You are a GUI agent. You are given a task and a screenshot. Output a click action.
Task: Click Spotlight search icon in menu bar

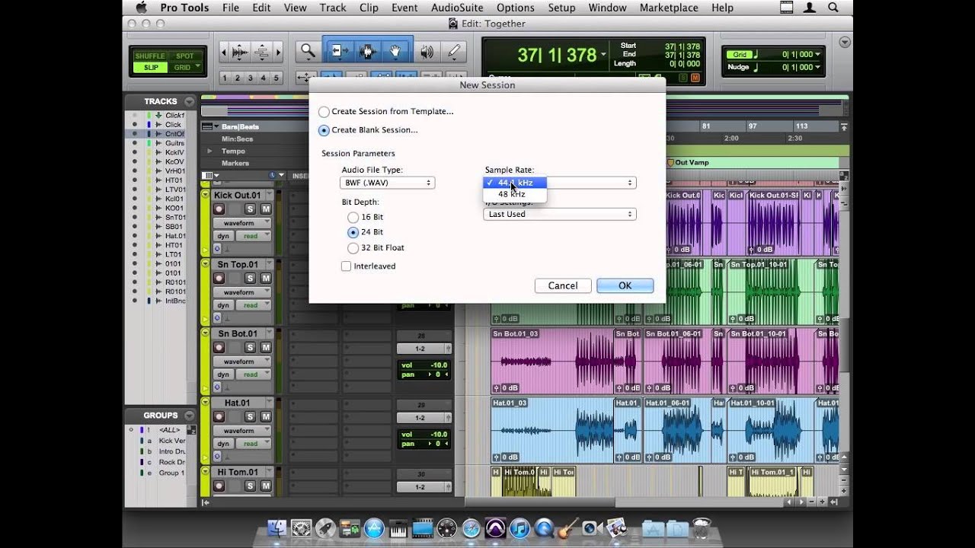(834, 8)
